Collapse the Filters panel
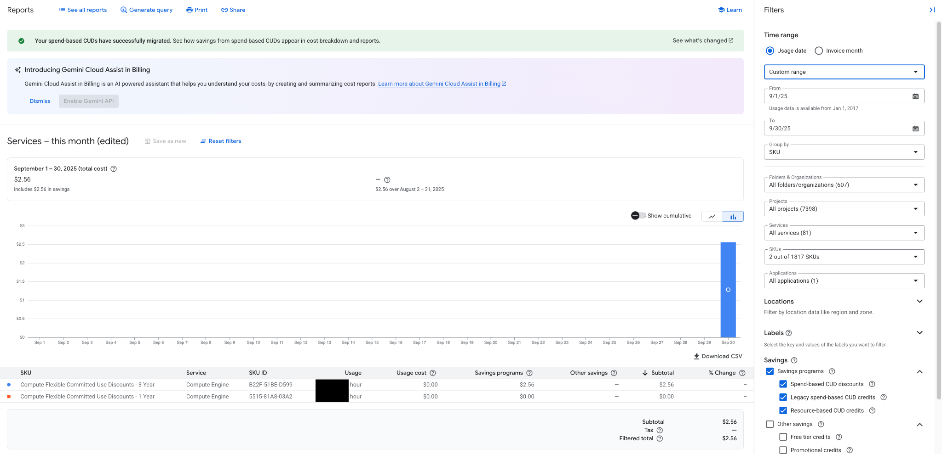 click(x=932, y=10)
